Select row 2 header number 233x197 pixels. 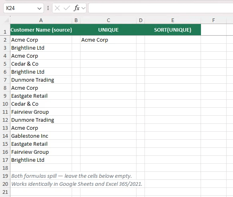pos(5,40)
